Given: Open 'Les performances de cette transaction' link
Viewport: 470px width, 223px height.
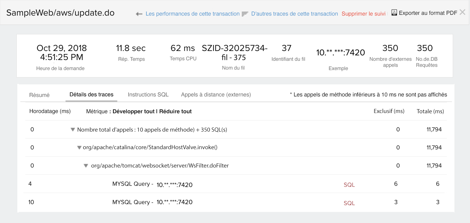Looking at the screenshot, I should (x=193, y=14).
